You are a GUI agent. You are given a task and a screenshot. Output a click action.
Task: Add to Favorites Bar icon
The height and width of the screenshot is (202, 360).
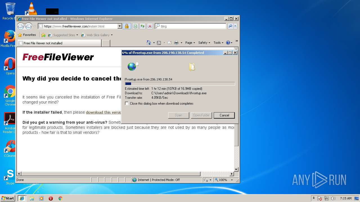pos(43,35)
